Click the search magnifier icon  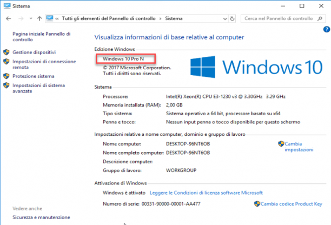[x=320, y=18]
